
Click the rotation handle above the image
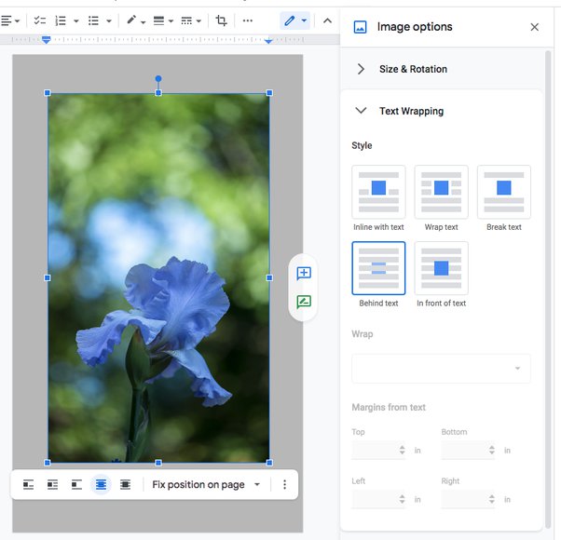click(158, 79)
